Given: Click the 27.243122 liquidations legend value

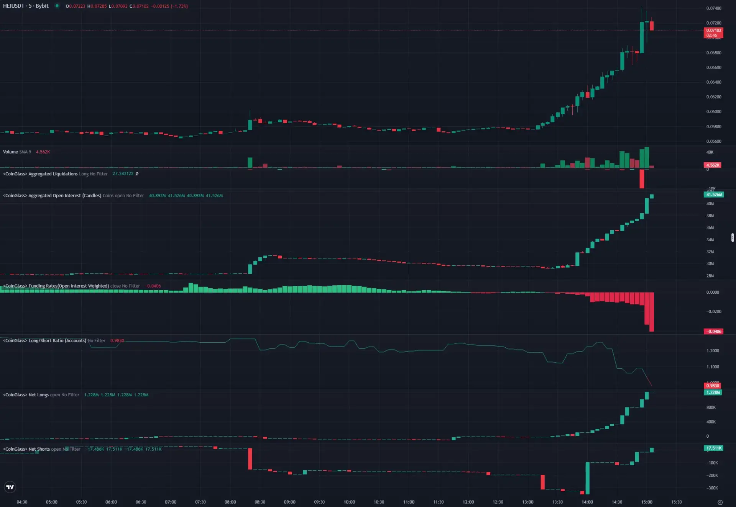Looking at the screenshot, I should point(123,174).
